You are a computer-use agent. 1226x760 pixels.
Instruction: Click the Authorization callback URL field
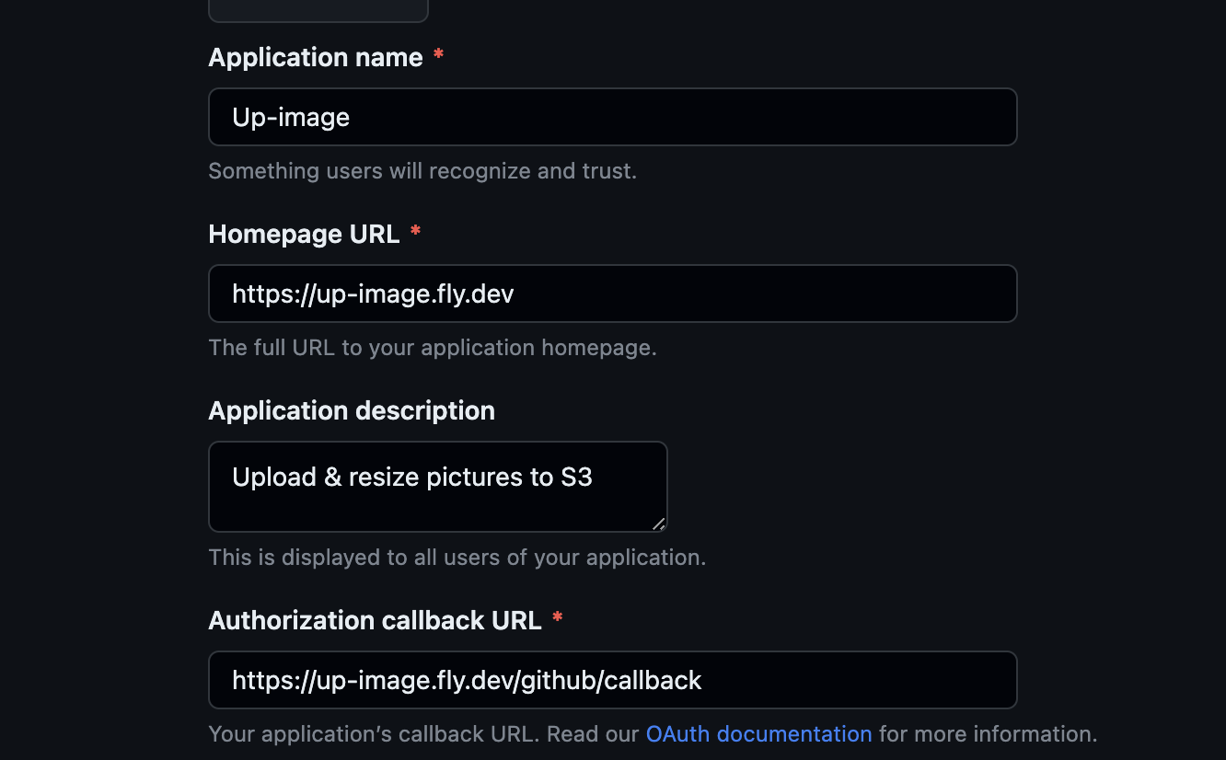(x=612, y=680)
